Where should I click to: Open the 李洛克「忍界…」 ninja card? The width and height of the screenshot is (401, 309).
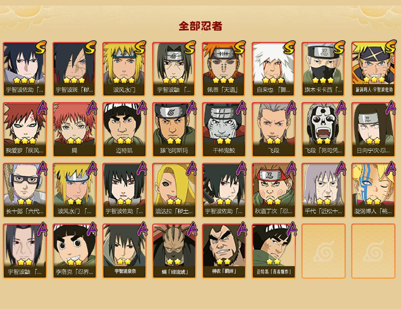coord(74,251)
